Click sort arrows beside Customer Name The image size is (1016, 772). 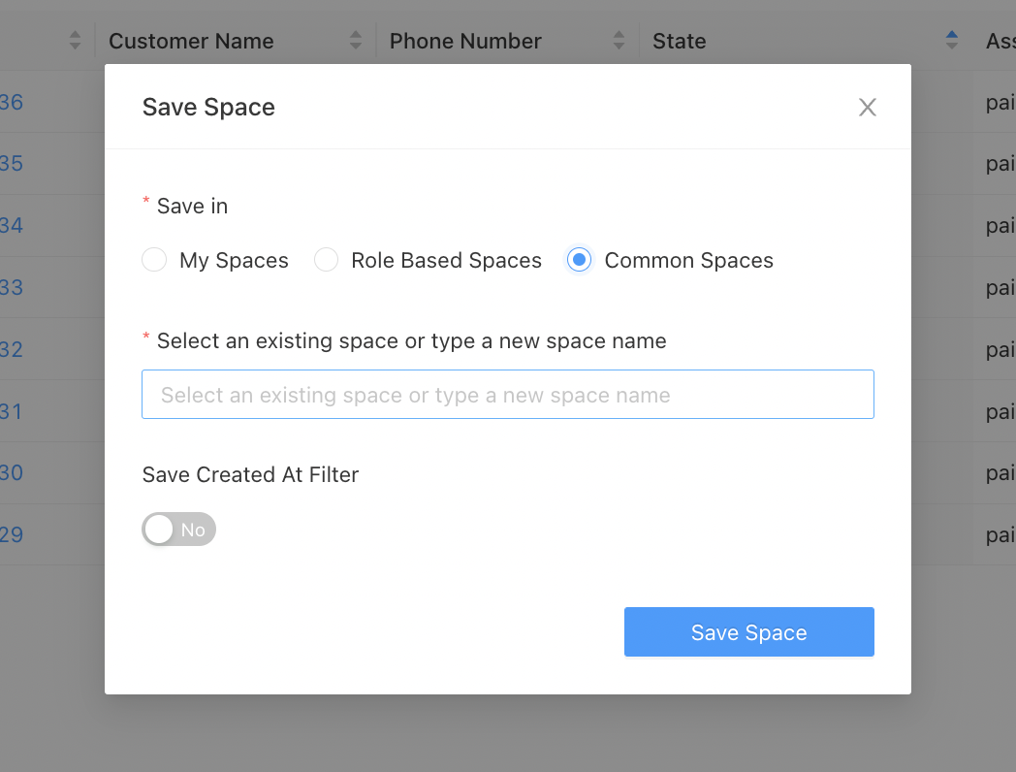pos(356,41)
